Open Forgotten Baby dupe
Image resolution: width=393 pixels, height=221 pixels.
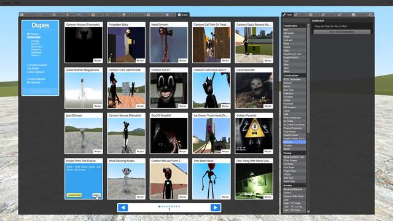[x=126, y=42]
